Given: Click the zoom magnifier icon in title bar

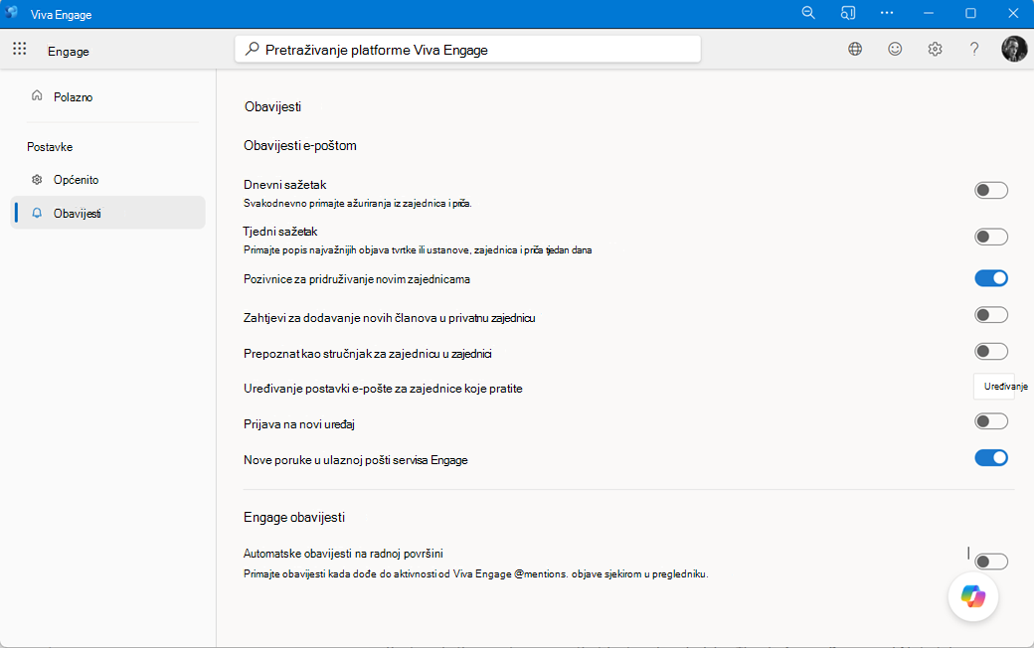Looking at the screenshot, I should tap(808, 13).
